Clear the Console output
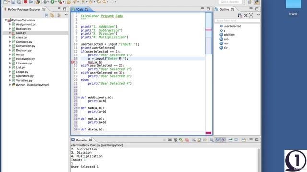 [x=194, y=140]
